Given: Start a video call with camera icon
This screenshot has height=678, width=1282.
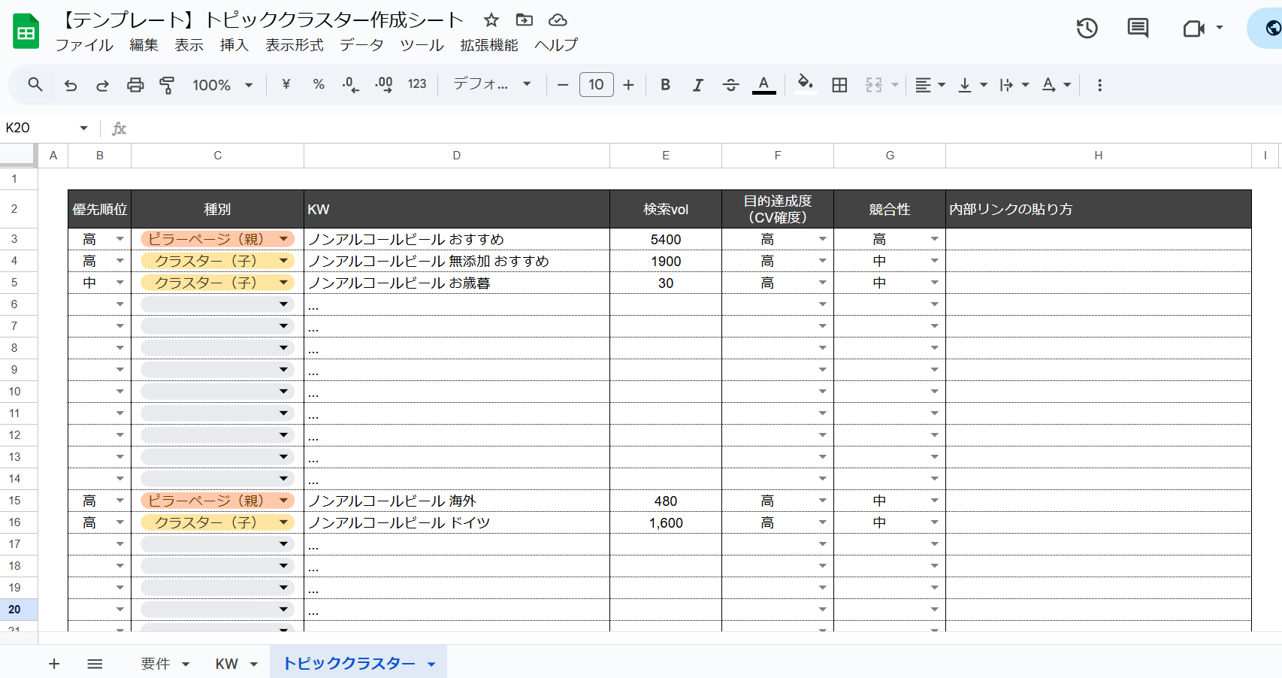Looking at the screenshot, I should (1193, 29).
